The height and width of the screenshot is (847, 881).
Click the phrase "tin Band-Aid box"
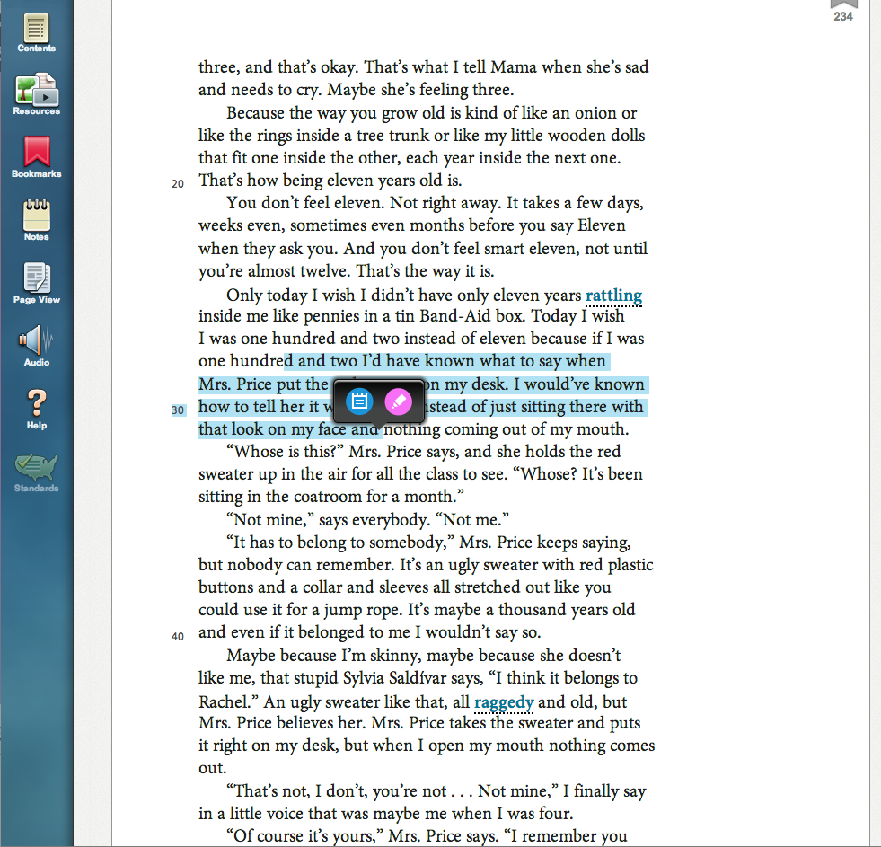pos(460,316)
